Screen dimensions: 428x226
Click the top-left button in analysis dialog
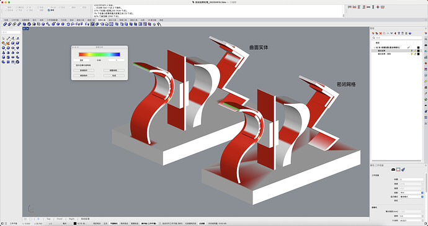[84, 71]
